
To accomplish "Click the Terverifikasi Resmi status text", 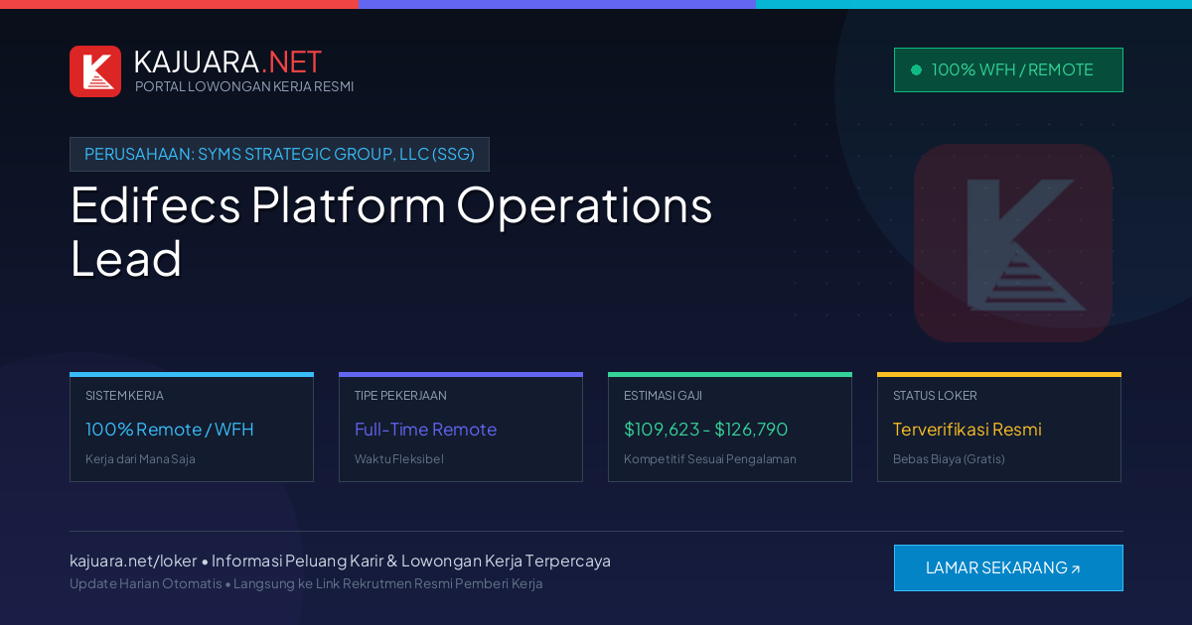I will (968, 430).
